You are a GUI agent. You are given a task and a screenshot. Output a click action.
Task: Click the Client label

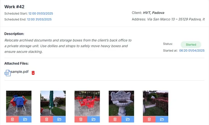click(x=137, y=13)
